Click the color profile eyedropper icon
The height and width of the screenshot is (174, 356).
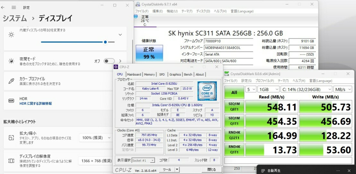11,81
